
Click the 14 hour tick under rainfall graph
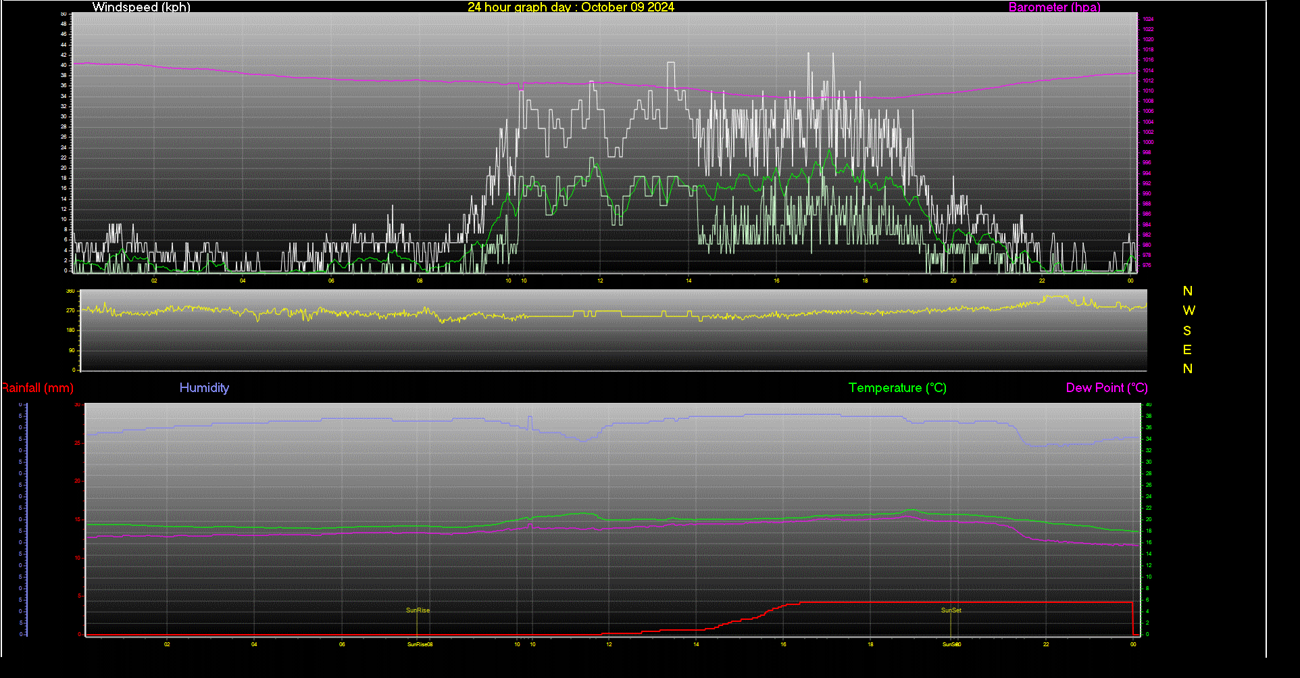(696, 644)
